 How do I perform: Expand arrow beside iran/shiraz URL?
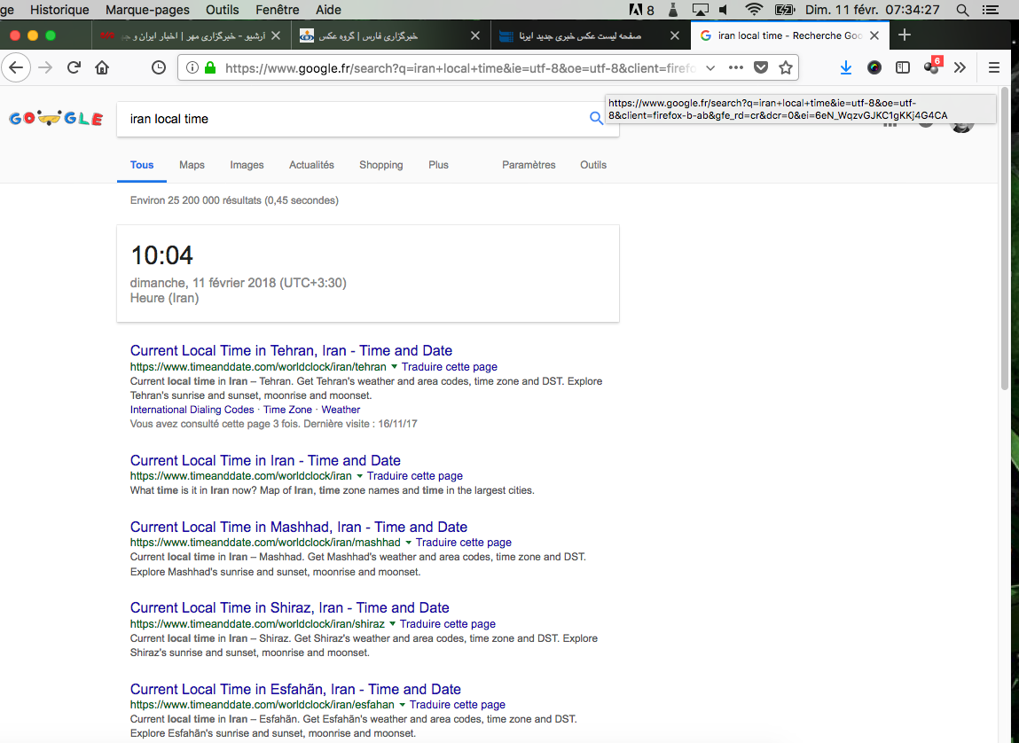(392, 623)
